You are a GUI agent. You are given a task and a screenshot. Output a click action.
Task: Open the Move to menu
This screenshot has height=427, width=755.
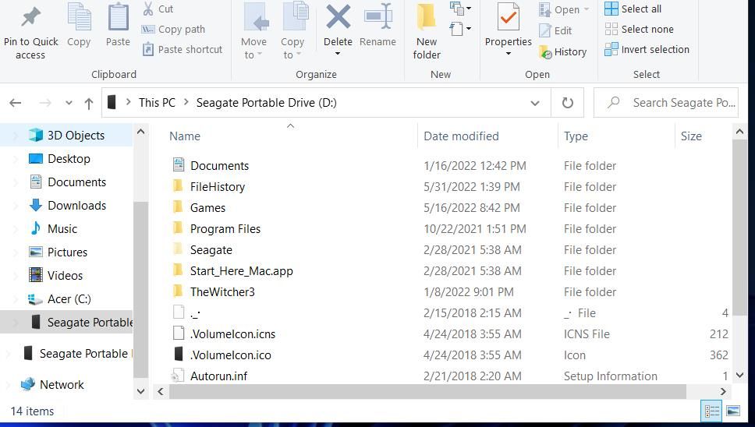[253, 30]
